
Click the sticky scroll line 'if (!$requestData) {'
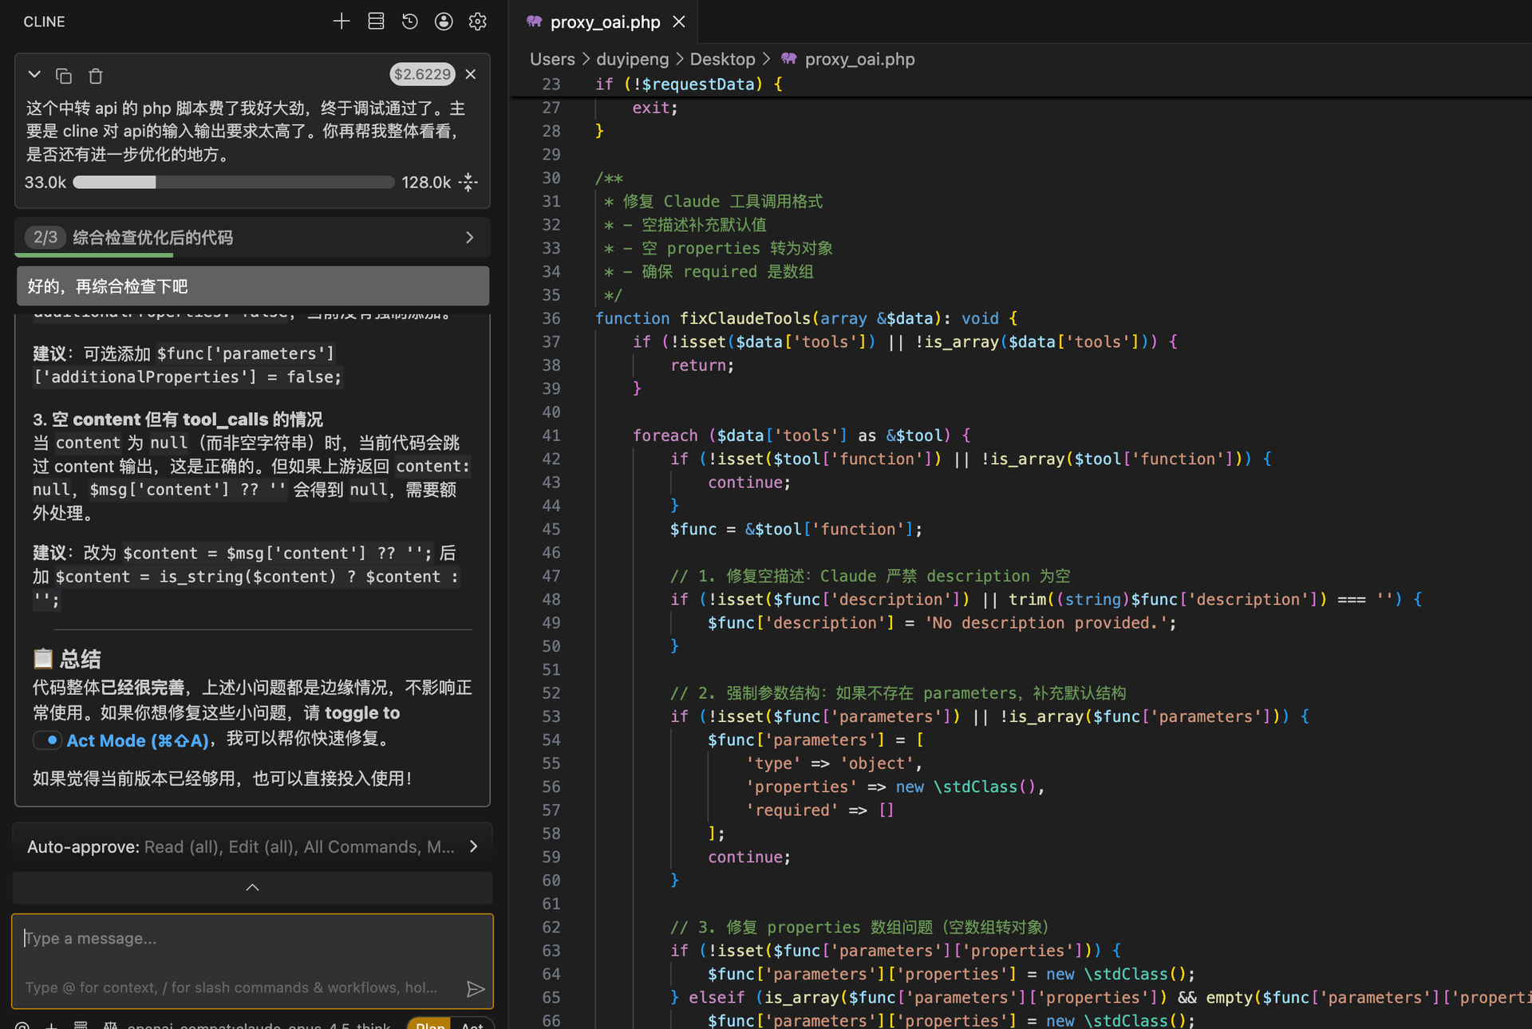pos(689,84)
